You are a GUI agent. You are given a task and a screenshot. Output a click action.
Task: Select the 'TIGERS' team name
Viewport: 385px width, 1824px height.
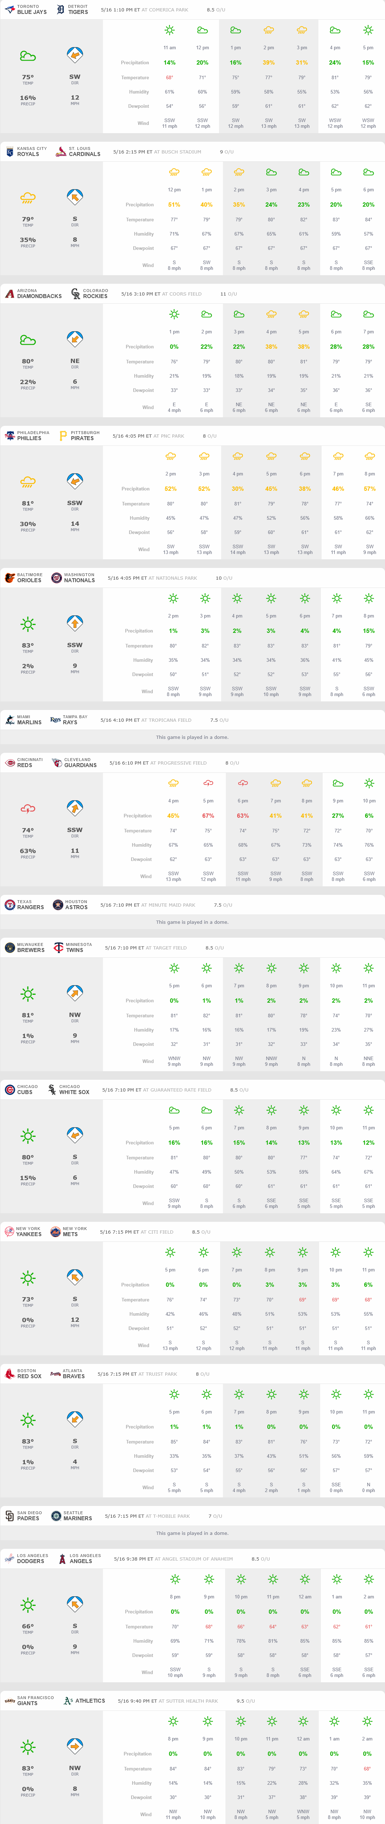pyautogui.click(x=78, y=12)
